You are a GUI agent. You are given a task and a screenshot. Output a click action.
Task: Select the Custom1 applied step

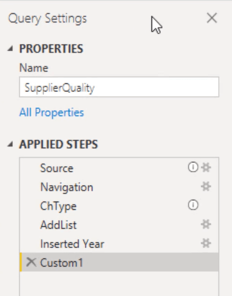coord(119,262)
